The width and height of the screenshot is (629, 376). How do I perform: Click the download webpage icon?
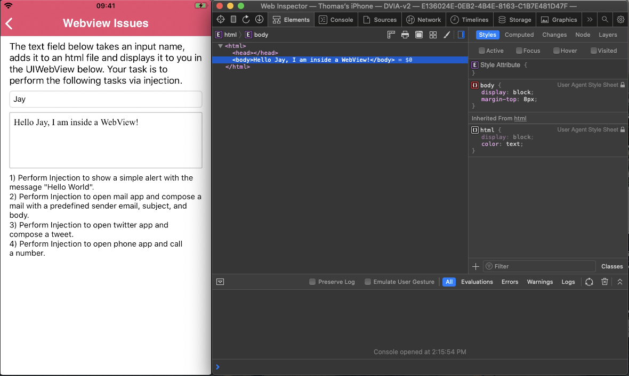(260, 19)
